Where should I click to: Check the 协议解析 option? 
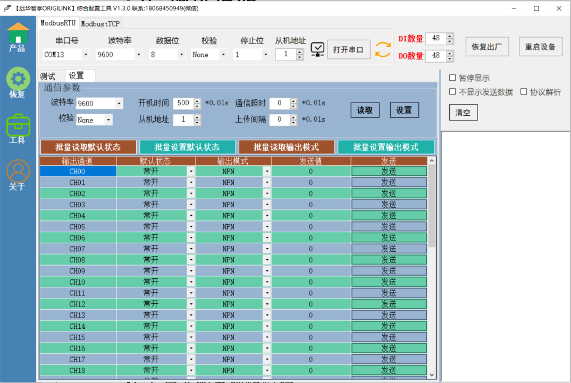[x=524, y=92]
